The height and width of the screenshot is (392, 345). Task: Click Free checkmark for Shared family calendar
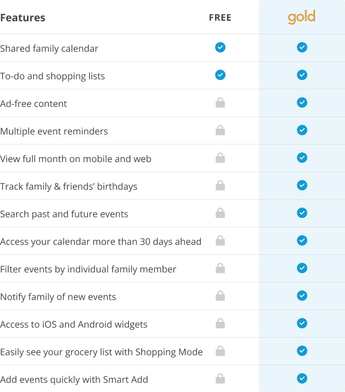(220, 47)
